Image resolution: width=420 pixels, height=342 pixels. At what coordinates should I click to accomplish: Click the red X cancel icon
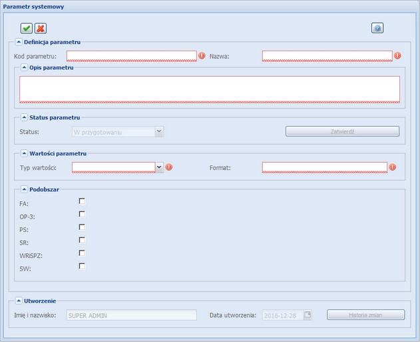(41, 28)
